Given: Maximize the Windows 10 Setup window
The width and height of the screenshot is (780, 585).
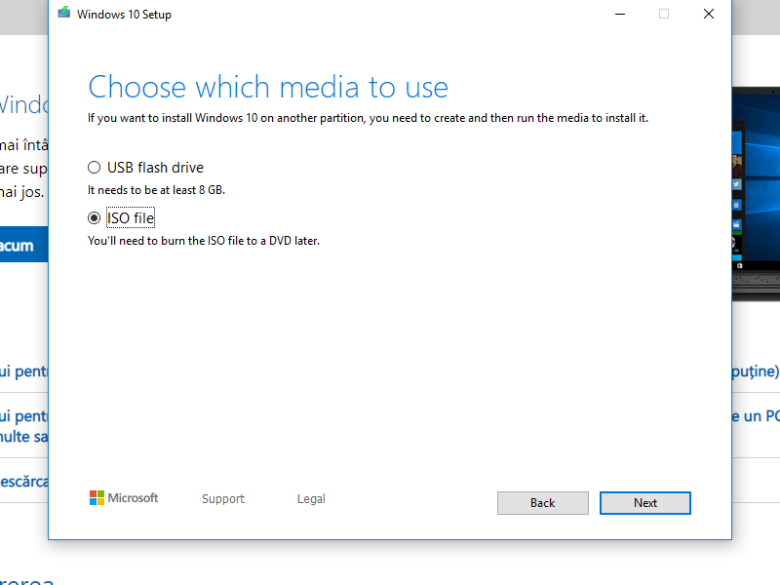Looking at the screenshot, I should coord(664,14).
